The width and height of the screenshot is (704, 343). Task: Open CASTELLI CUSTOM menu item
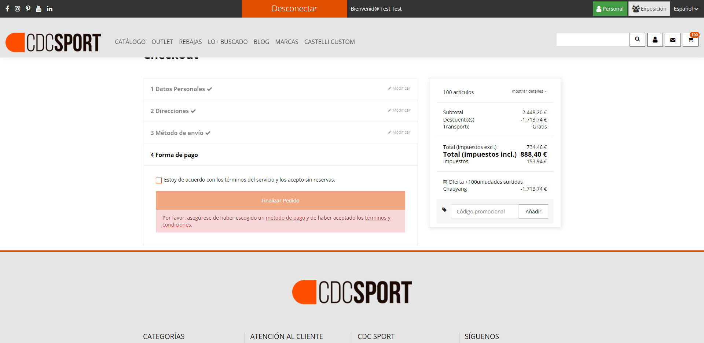[x=330, y=42]
